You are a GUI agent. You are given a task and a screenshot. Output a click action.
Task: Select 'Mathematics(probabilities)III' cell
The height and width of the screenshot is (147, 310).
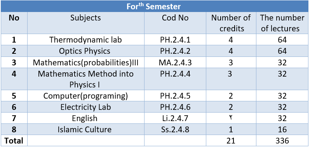point(85,62)
